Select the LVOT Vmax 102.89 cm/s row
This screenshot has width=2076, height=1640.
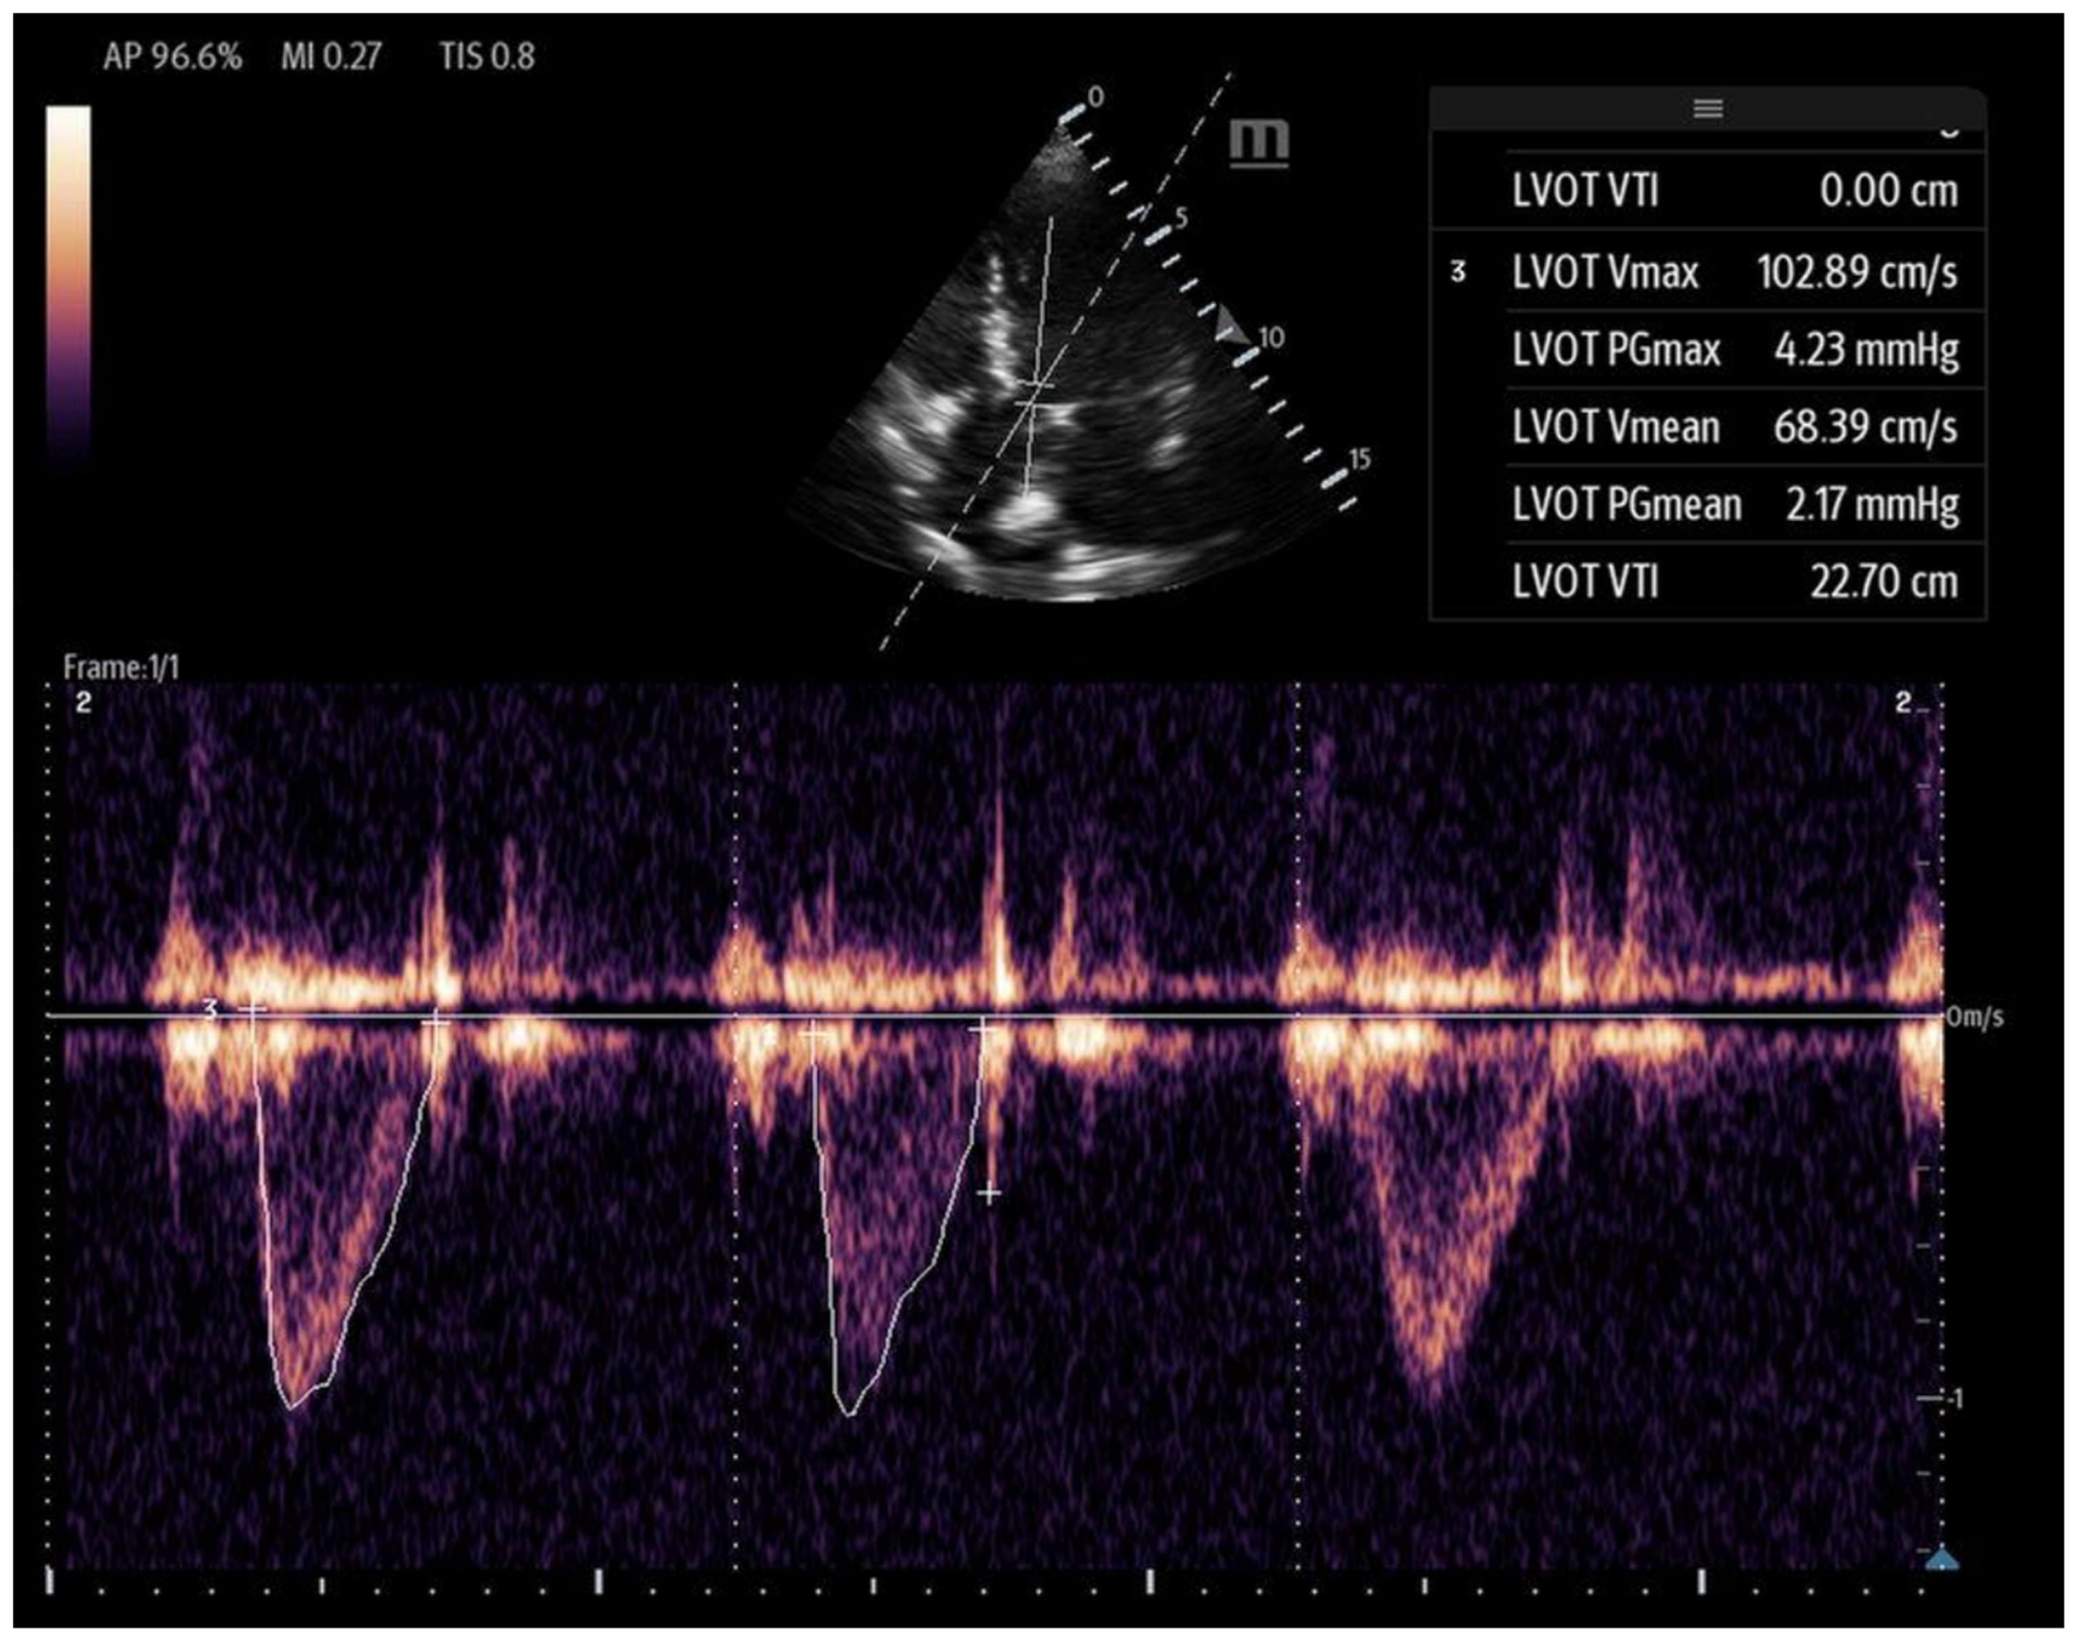[1734, 273]
